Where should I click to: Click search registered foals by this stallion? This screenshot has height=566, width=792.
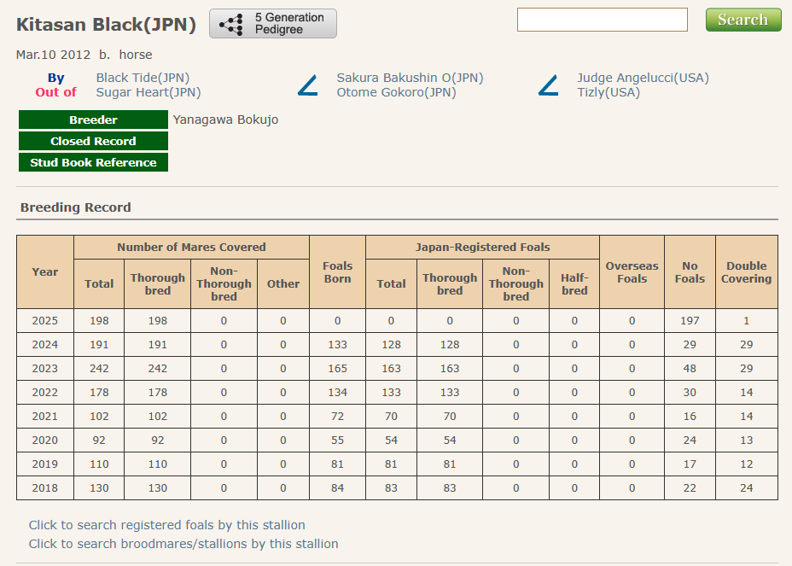(x=166, y=525)
